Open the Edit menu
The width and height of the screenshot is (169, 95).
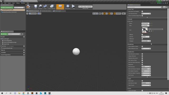pos(5,3)
